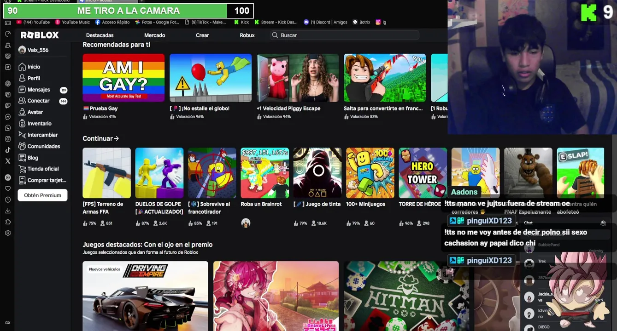The image size is (617, 331).
Task: Open 100+ Minijuegos game thumbnail
Action: pyautogui.click(x=370, y=173)
